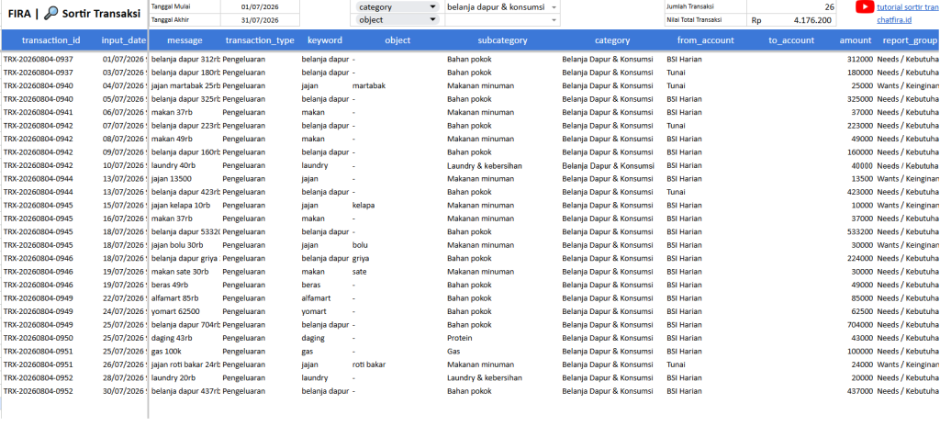Click the 'Jumlah Transaksi' label

point(690,6)
